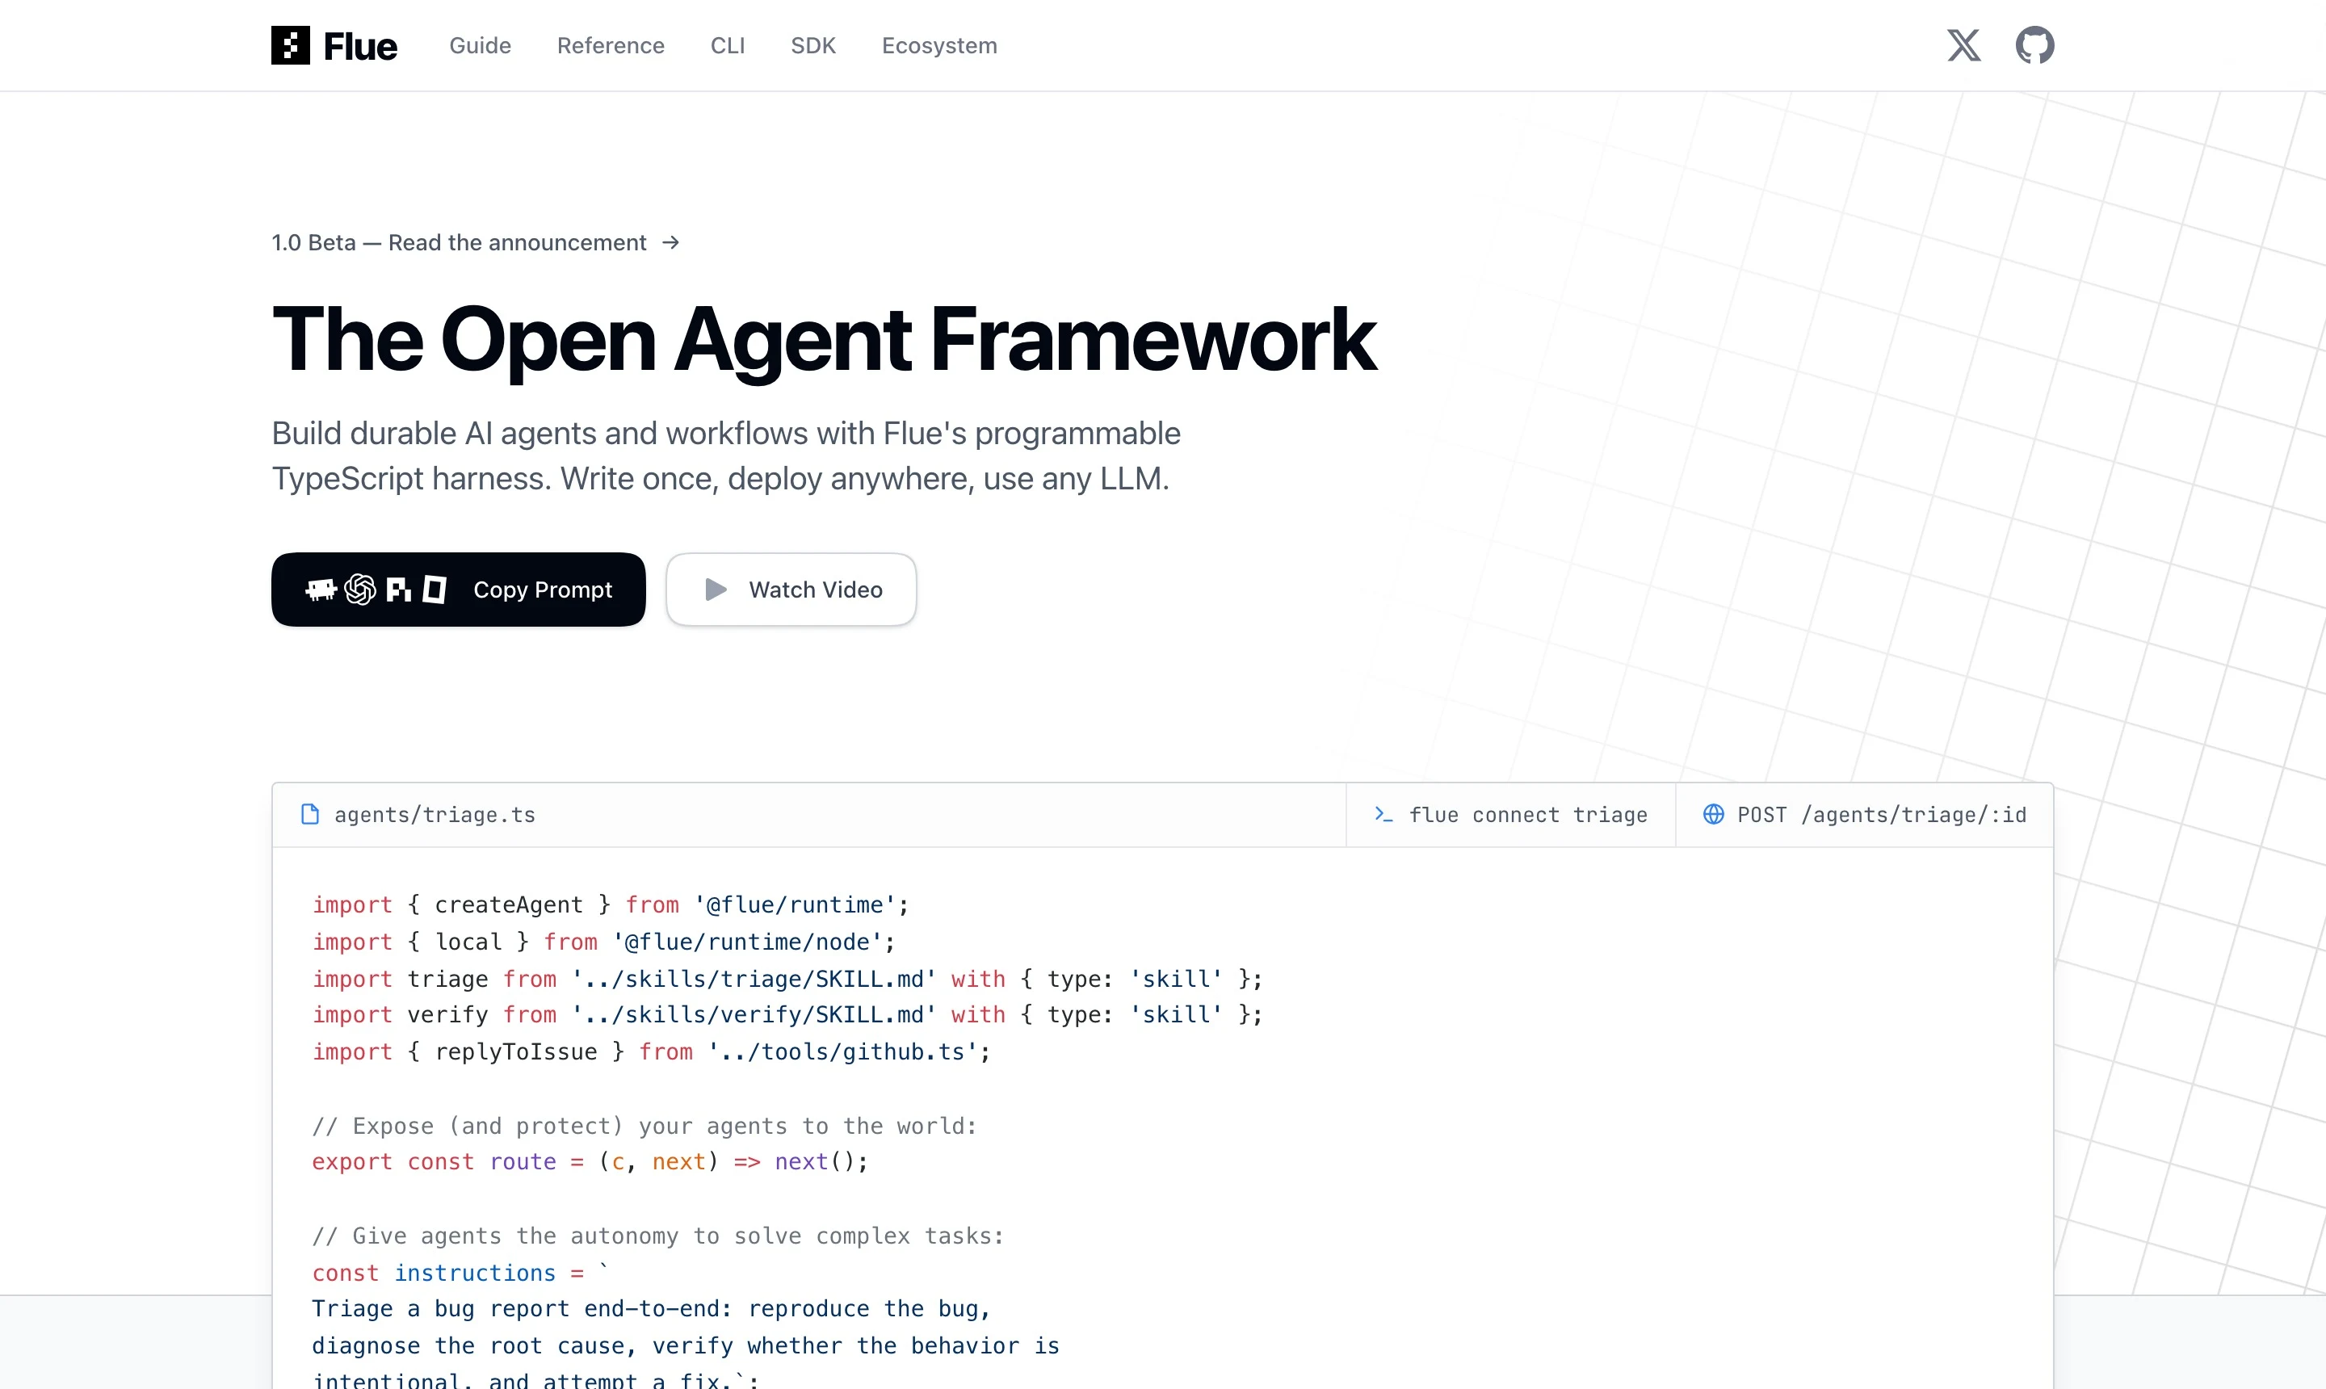The height and width of the screenshot is (1389, 2326).
Task: Click the Watch Video button label
Action: pos(815,590)
